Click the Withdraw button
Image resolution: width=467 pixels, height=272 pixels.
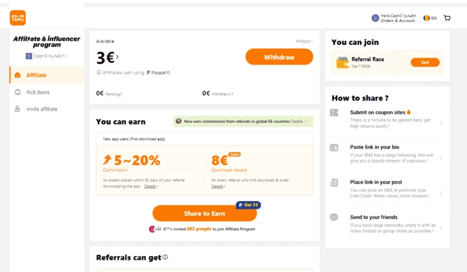(279, 57)
